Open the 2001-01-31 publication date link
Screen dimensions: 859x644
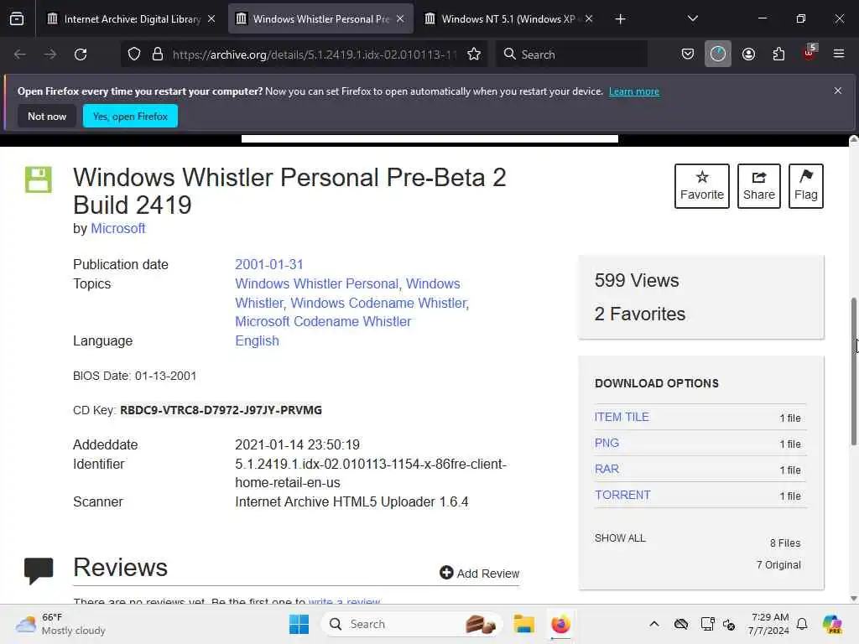click(269, 264)
